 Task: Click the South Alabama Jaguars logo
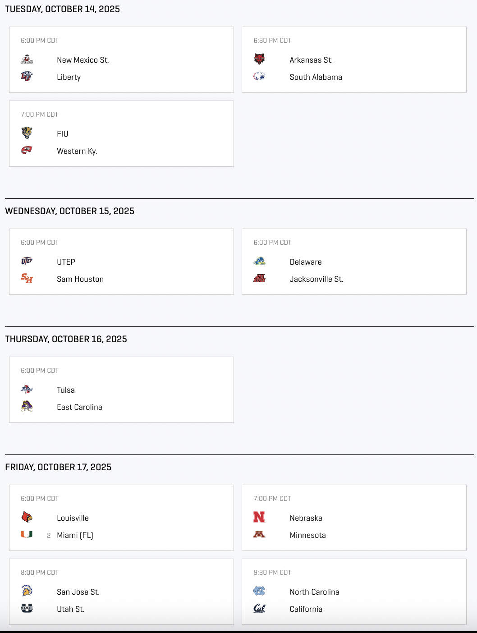click(x=259, y=77)
